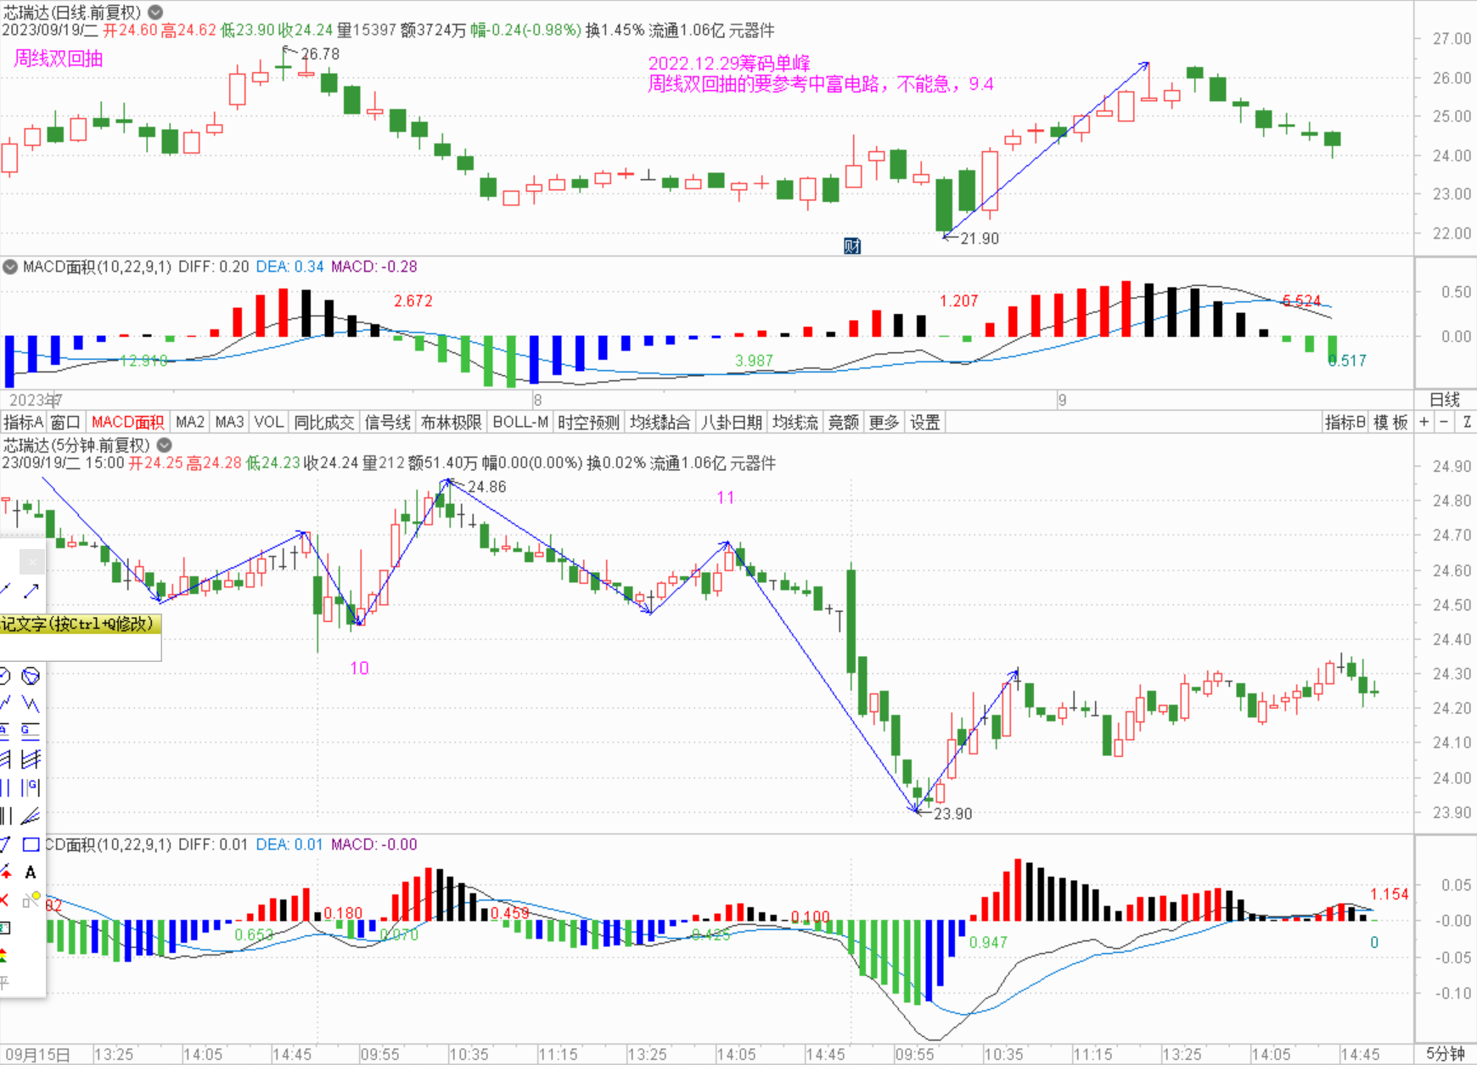Click the 0.947 area value in 5-minute MACD
The width and height of the screenshot is (1477, 1065).
[x=988, y=943]
